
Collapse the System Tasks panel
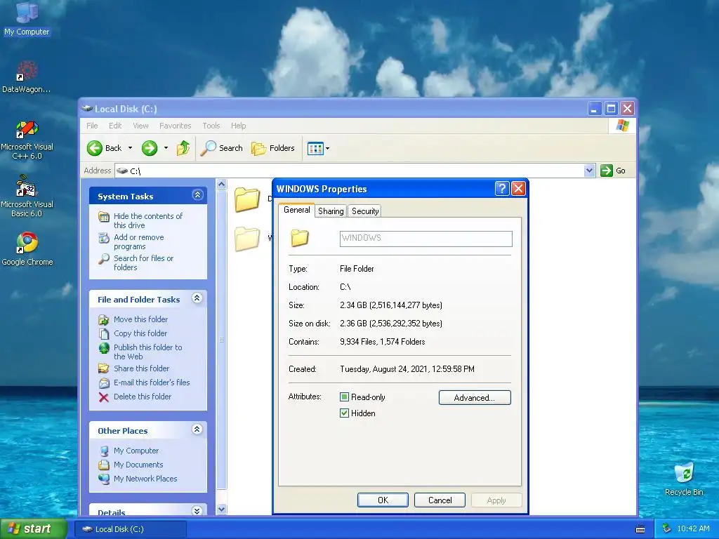(197, 195)
